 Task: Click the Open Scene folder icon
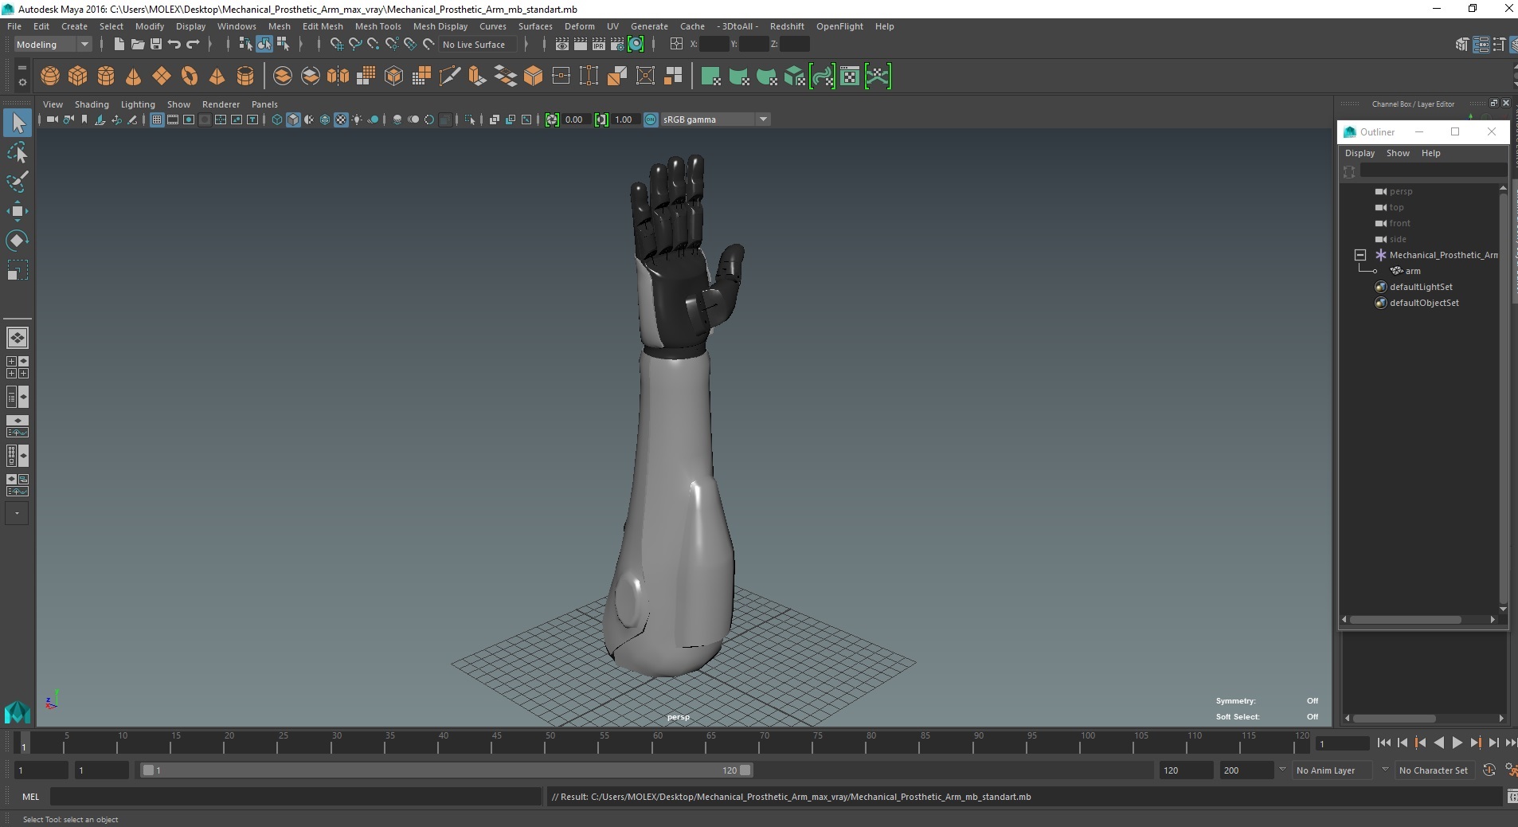(x=138, y=45)
